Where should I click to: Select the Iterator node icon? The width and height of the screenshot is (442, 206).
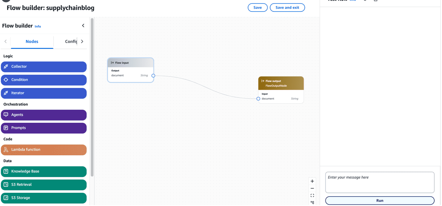pyautogui.click(x=6, y=93)
